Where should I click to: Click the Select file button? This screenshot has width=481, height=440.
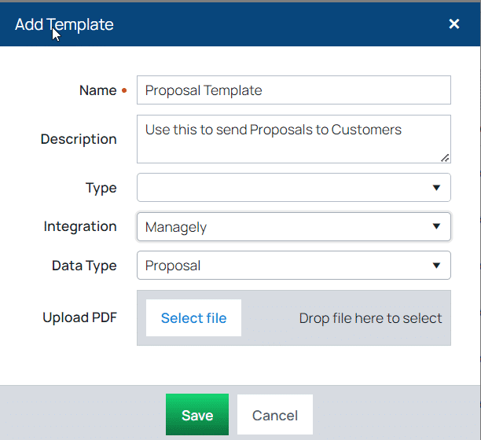[193, 318]
